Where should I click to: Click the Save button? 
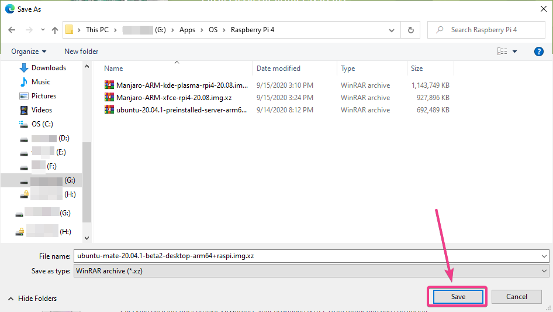[458, 296]
